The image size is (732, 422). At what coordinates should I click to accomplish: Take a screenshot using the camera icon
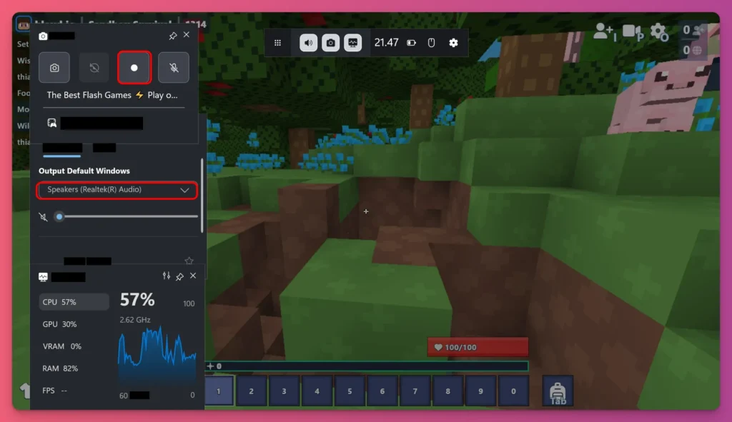click(x=54, y=68)
